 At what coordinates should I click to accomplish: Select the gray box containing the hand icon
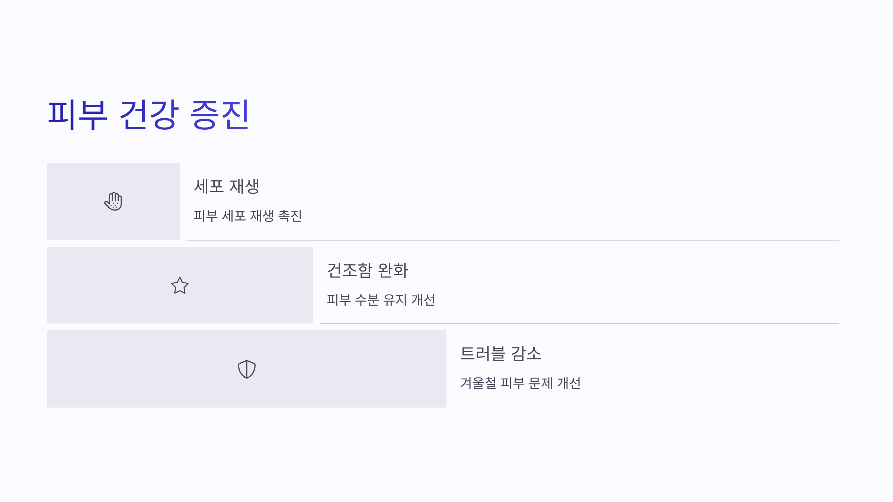click(x=113, y=201)
